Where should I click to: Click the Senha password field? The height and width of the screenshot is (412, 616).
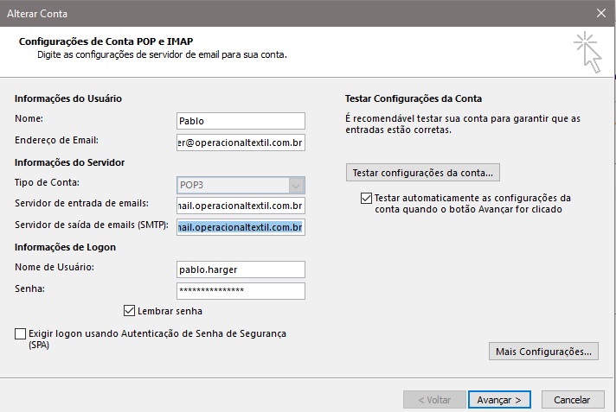tap(241, 291)
